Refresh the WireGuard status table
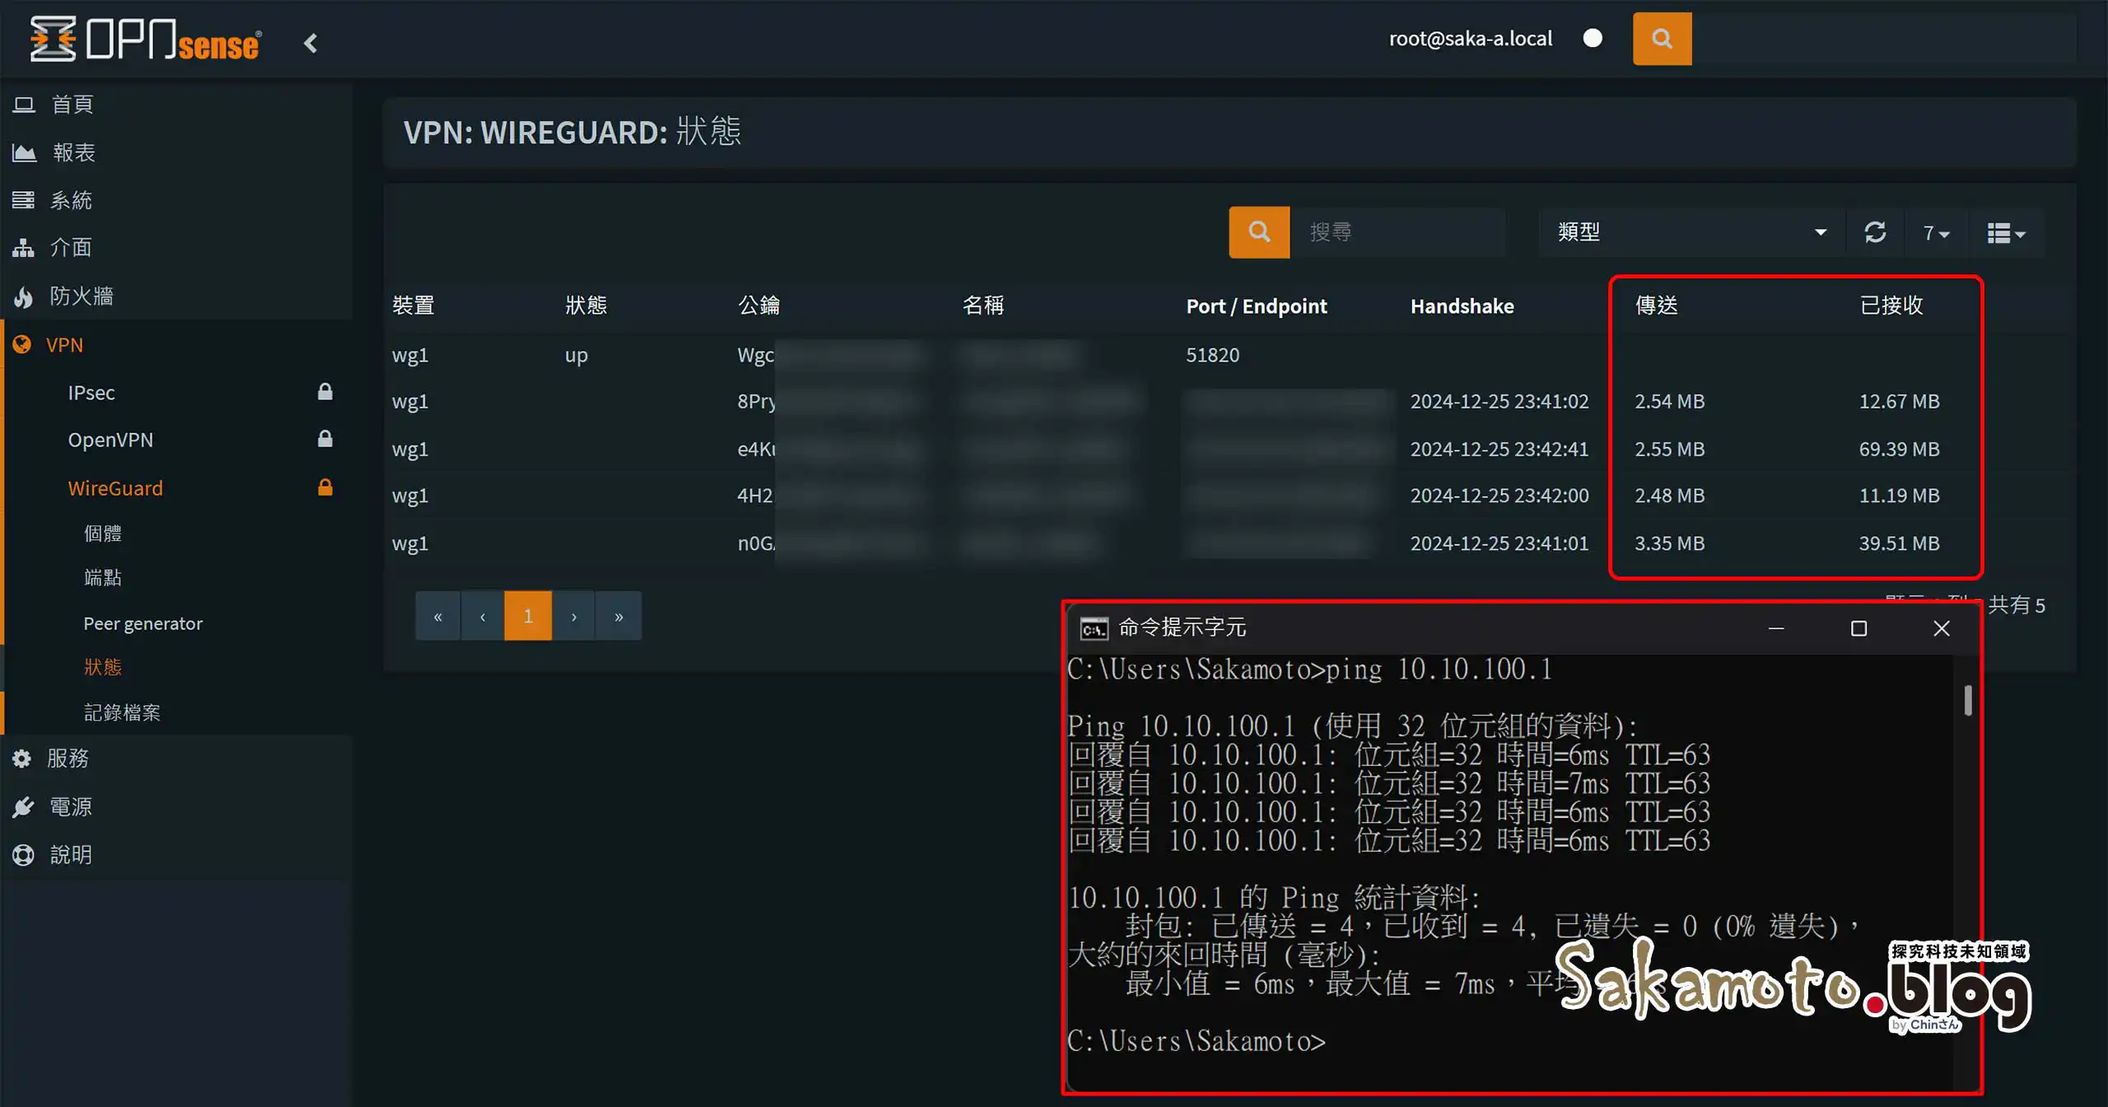This screenshot has width=2108, height=1107. pos(1877,232)
